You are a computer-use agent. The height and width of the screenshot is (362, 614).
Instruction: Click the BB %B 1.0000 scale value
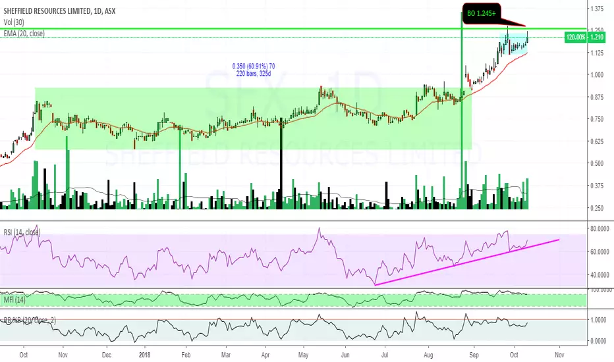[x=598, y=320]
